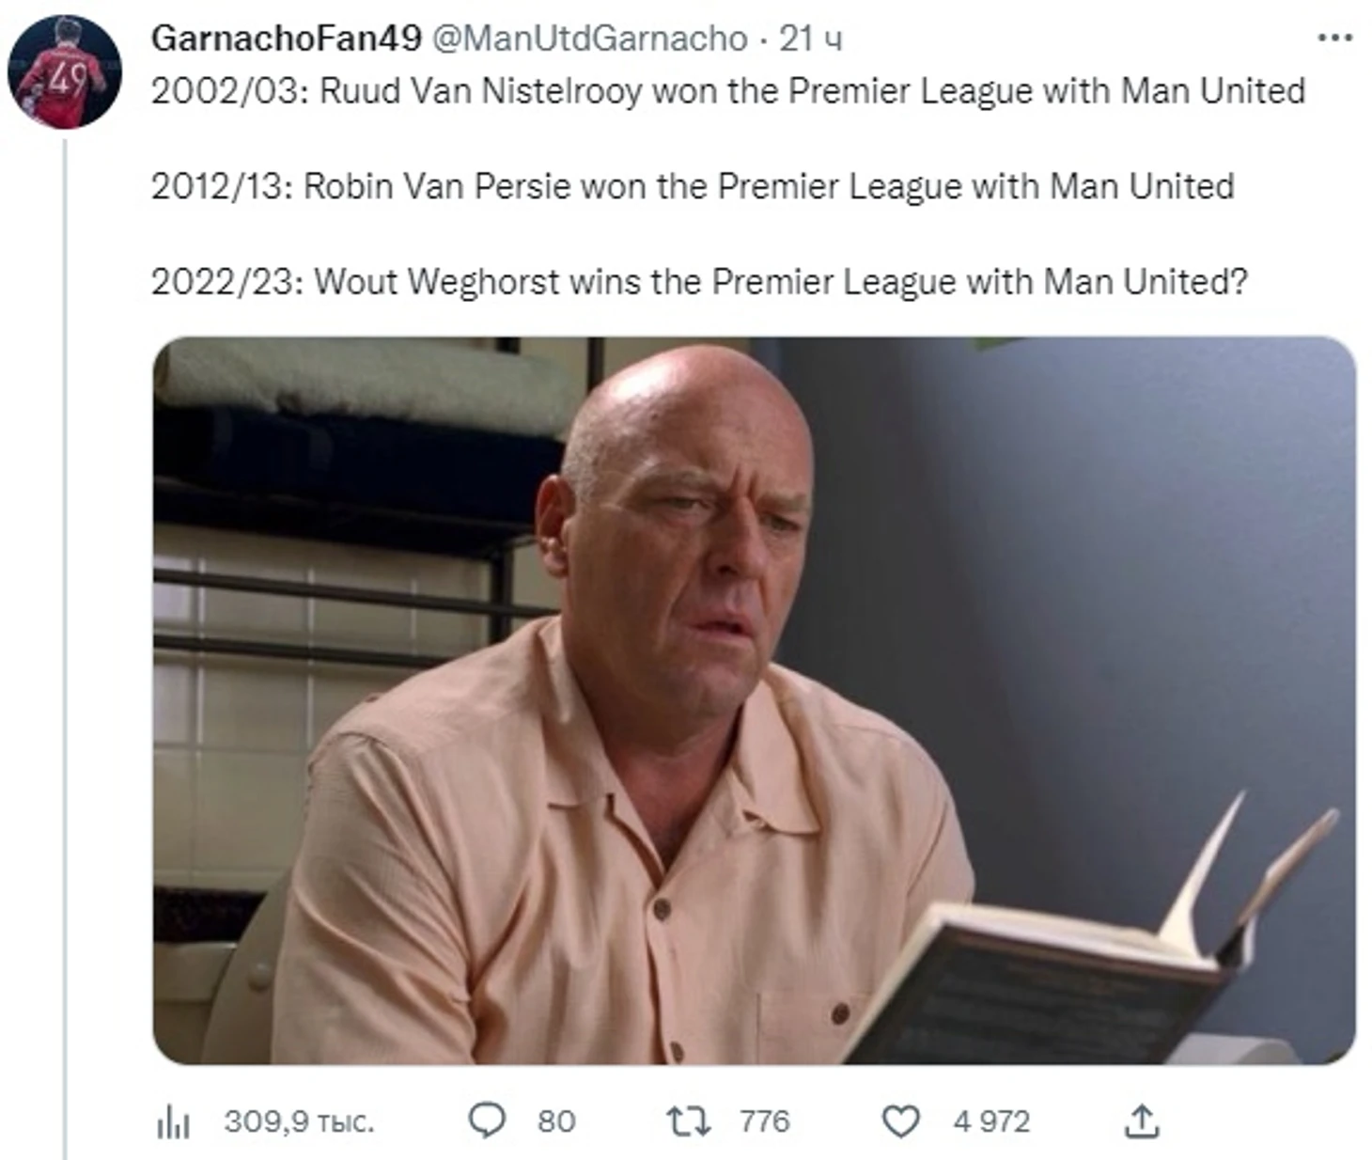Click the view analytics bar chart icon
Image resolution: width=1372 pixels, height=1160 pixels.
click(x=173, y=1121)
